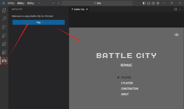Click the blue Play button
The width and height of the screenshot is (184, 109).
pos(38,22)
